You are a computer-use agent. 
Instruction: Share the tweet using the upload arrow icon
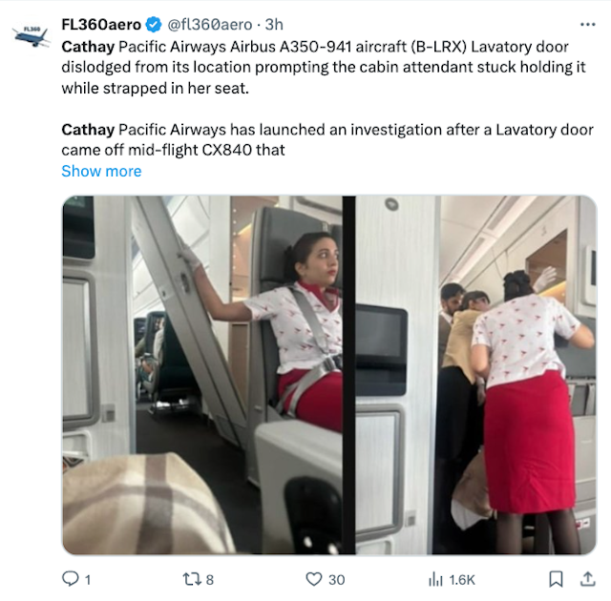click(584, 578)
